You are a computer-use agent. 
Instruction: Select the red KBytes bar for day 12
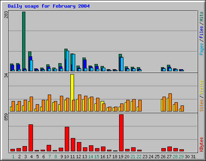(79, 147)
